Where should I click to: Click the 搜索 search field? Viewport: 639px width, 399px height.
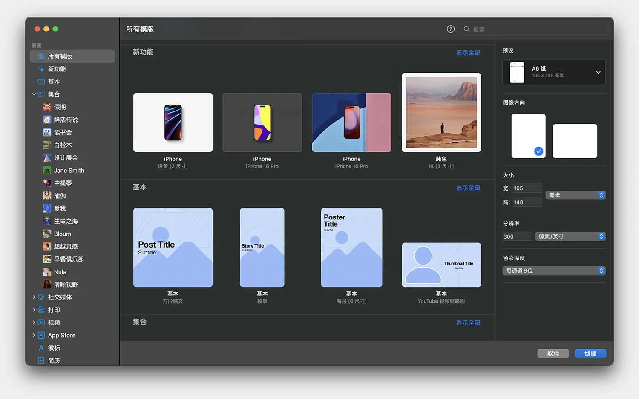tap(534, 29)
